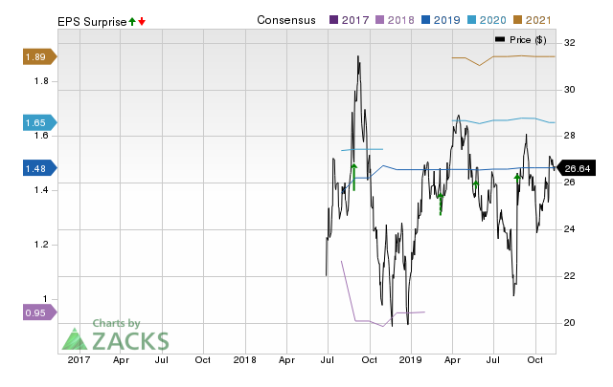Viewport: 613px width, 387px height.
Task: Click the black Price ($) legend marker
Action: tap(500, 39)
